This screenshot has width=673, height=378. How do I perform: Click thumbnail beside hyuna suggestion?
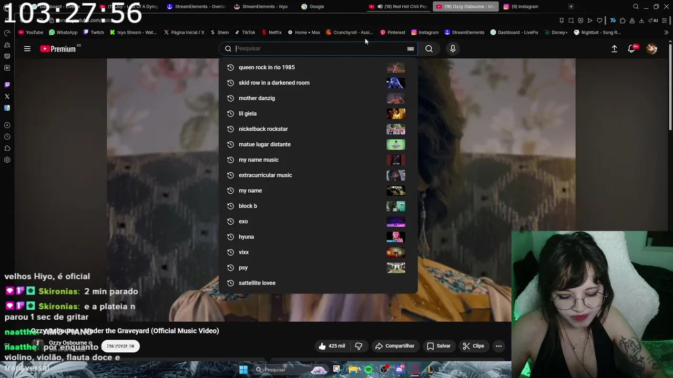[396, 237]
